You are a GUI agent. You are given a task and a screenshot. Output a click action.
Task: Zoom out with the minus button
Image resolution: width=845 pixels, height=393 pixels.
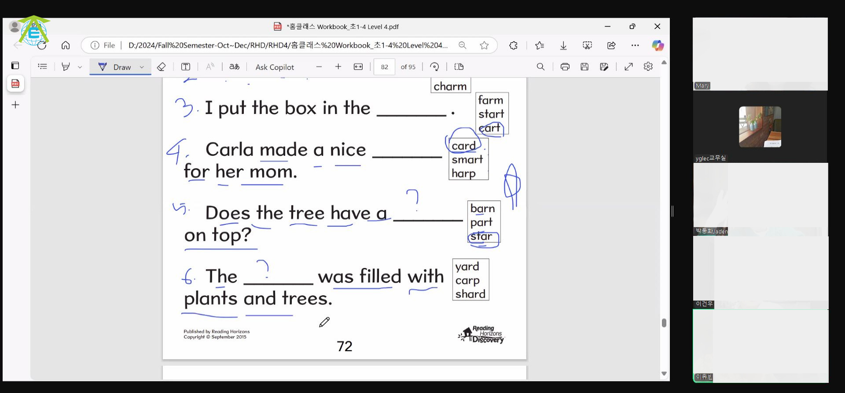(x=319, y=66)
